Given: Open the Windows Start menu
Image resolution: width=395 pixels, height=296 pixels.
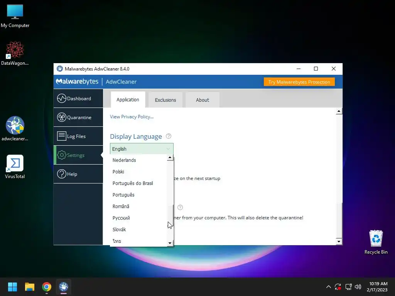Looking at the screenshot, I should [x=12, y=287].
